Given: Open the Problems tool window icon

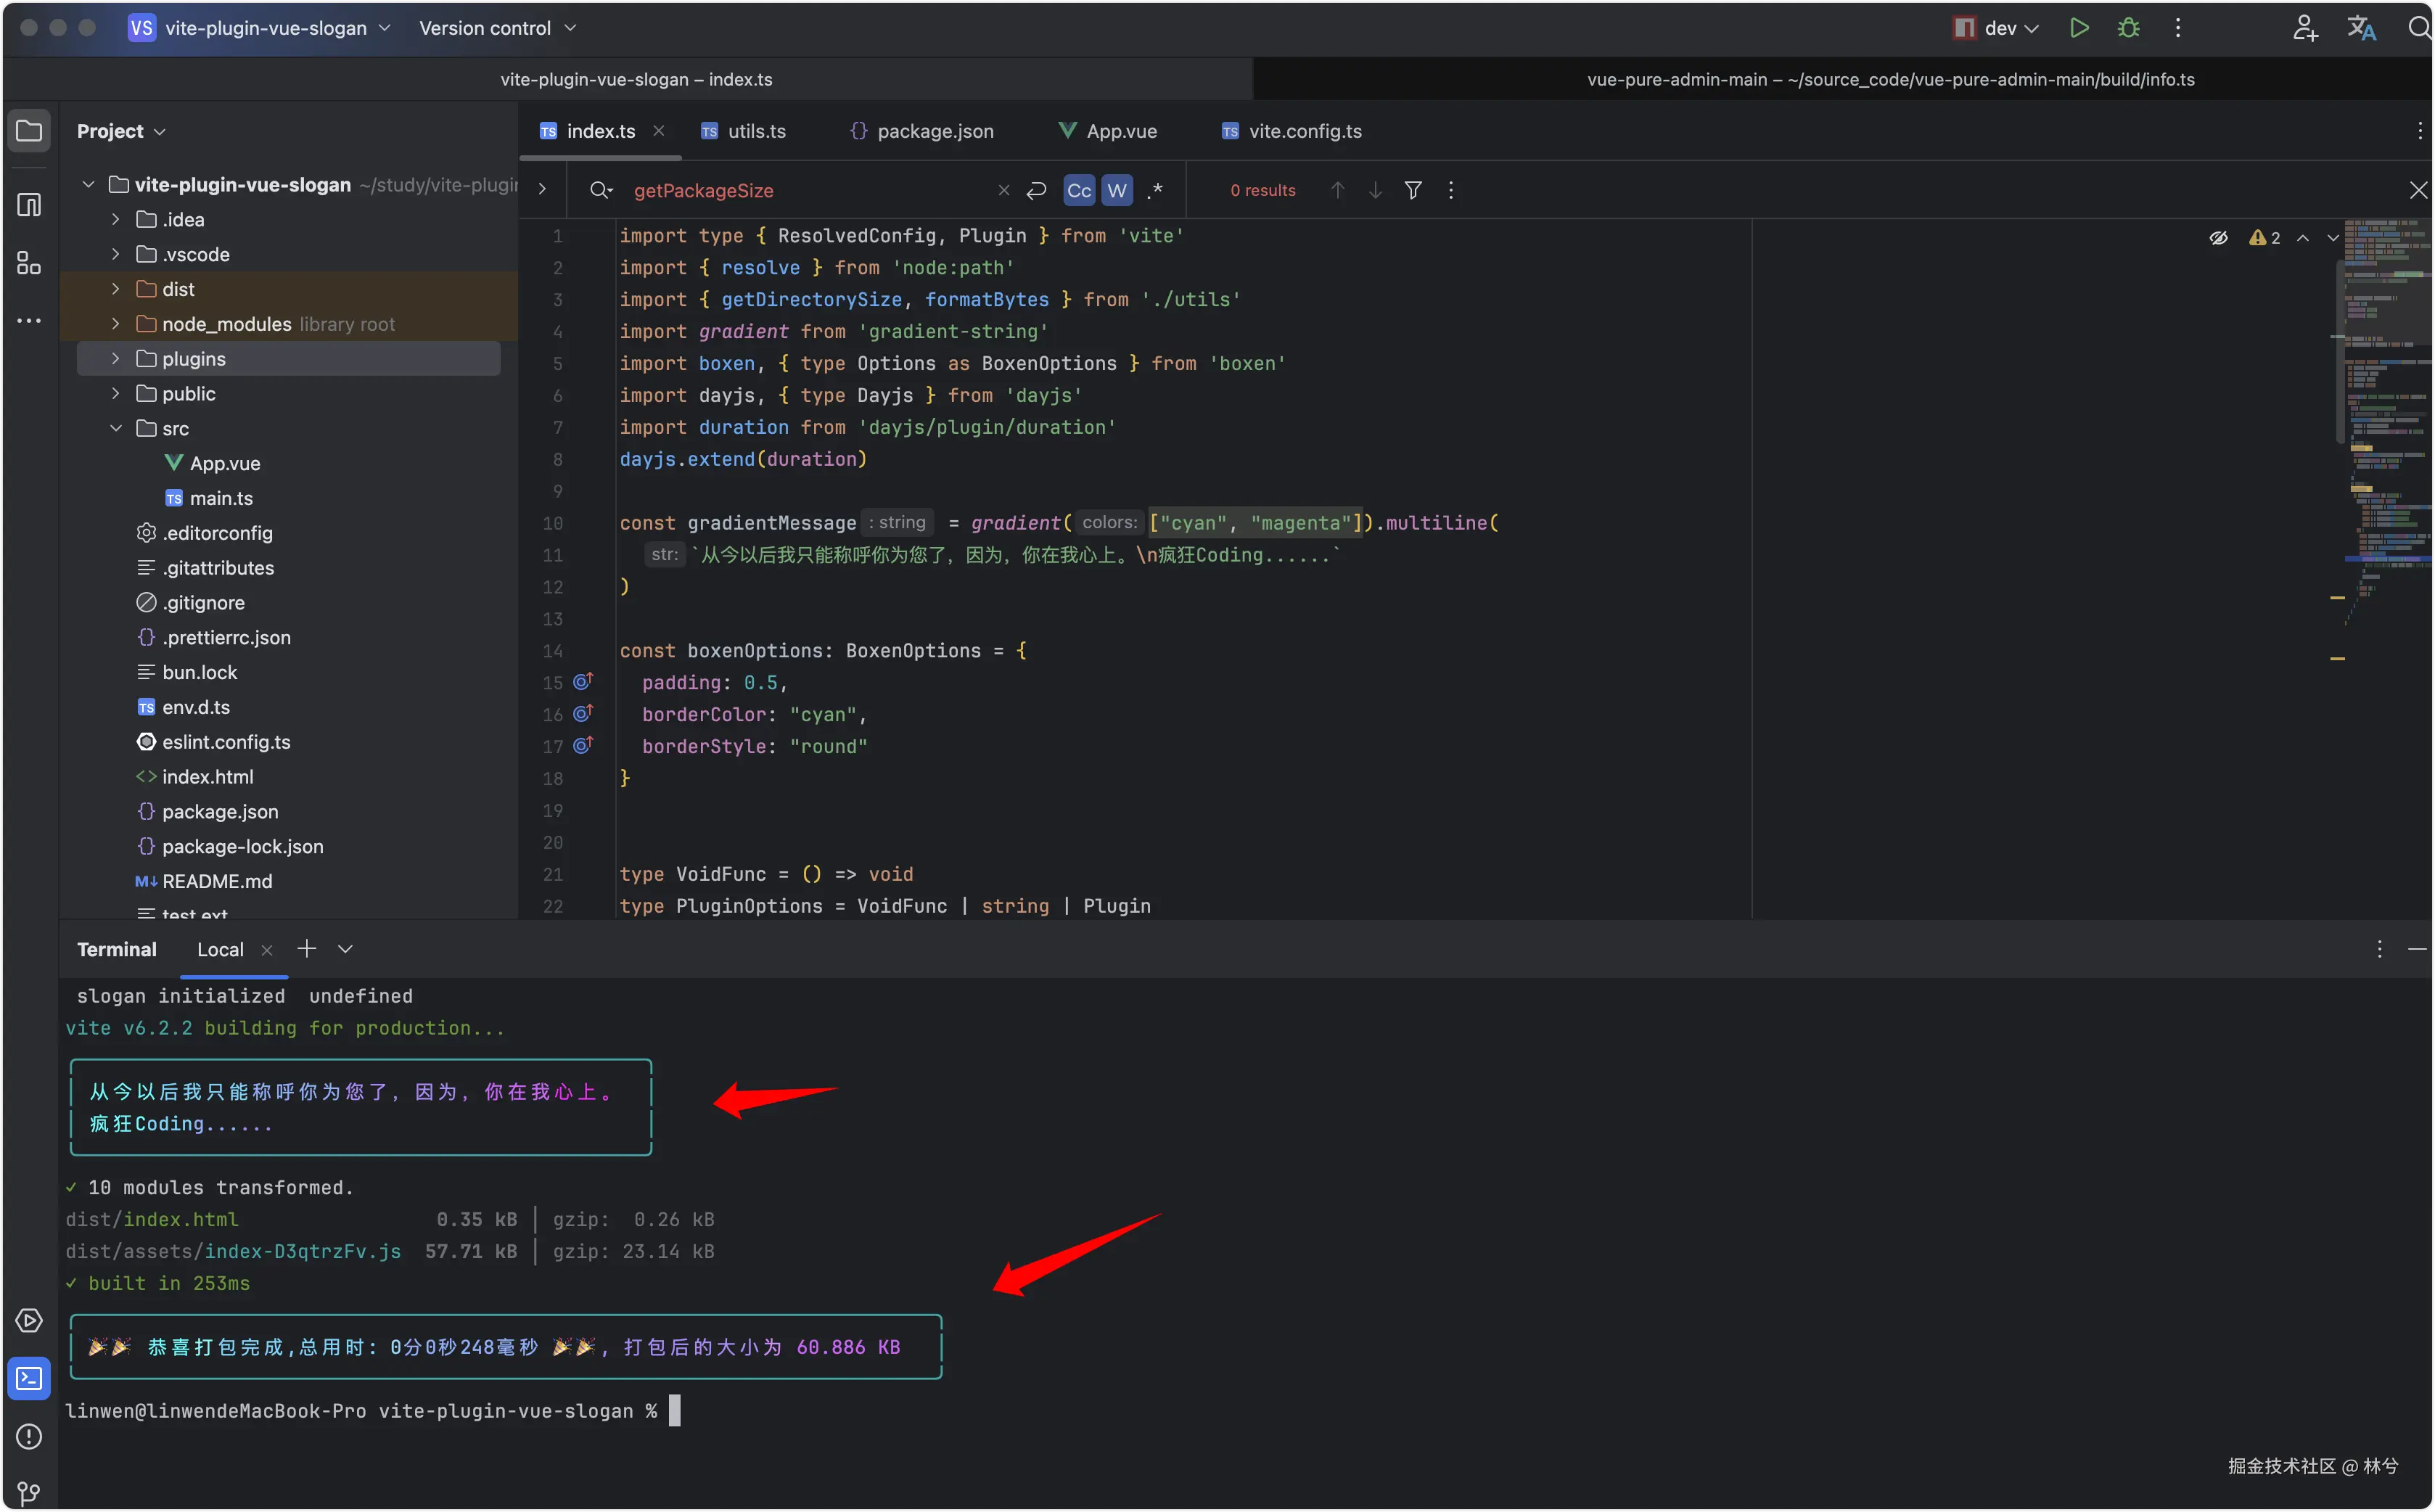Looking at the screenshot, I should coord(29,1436).
